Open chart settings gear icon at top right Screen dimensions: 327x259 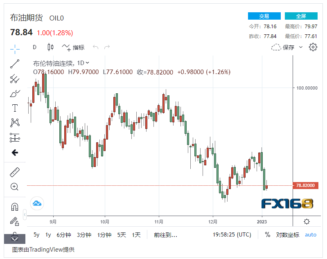pos(313,47)
